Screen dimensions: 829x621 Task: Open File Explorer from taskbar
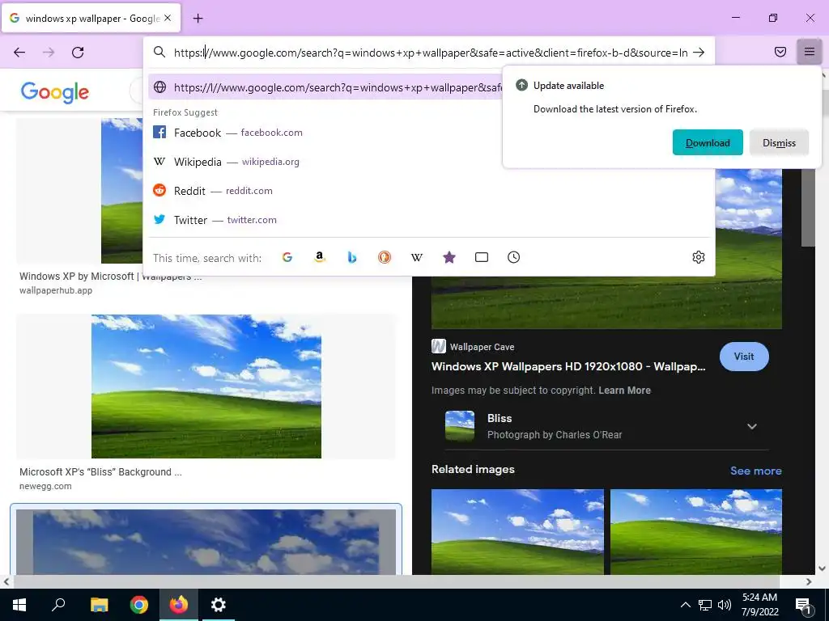99,605
